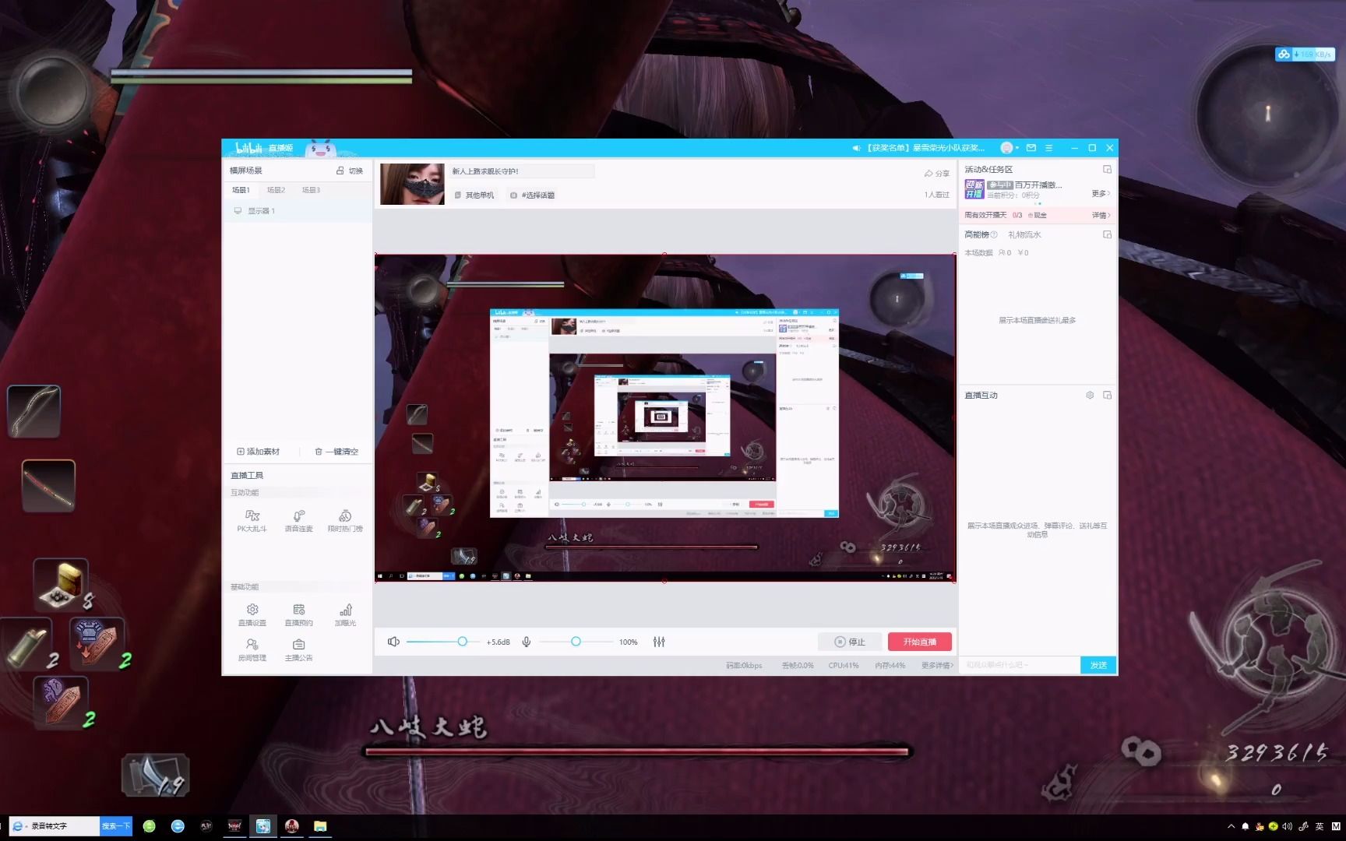The height and width of the screenshot is (841, 1346).
Task: Click the 发送 send button
Action: 1098,665
